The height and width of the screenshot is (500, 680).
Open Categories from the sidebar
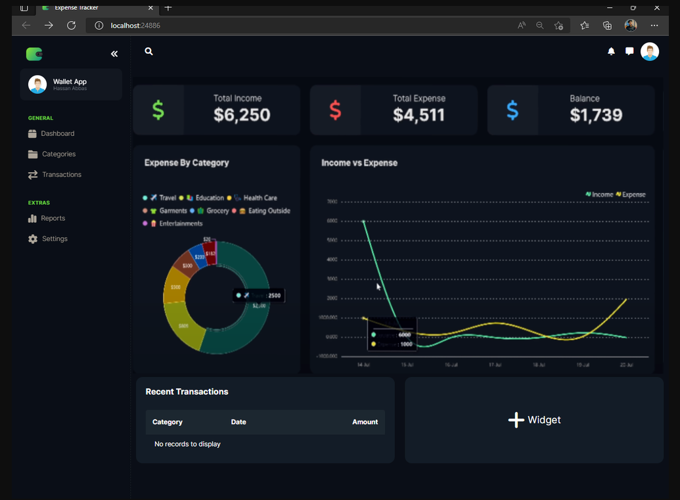click(x=58, y=154)
